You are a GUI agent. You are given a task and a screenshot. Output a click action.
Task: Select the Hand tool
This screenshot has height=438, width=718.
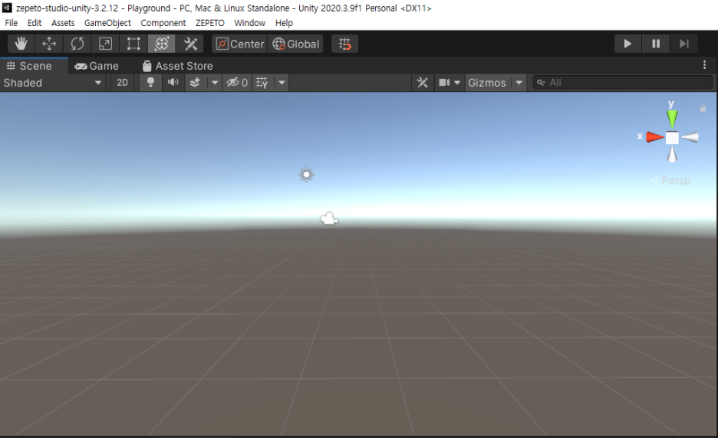click(21, 44)
